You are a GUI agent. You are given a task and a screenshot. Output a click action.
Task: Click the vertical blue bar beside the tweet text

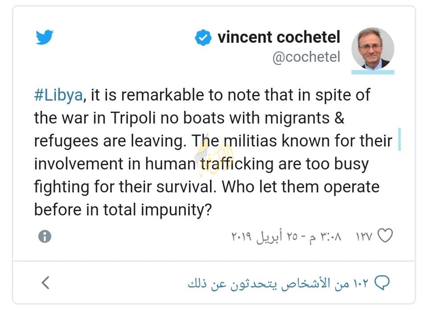(399, 139)
